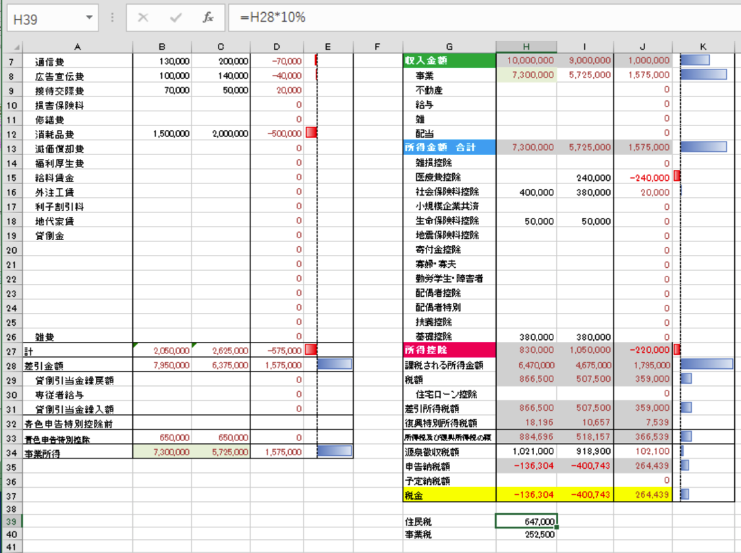This screenshot has width=741, height=553.
Task: Click the cell labeled 福利厚生費
Action: pyautogui.click(x=78, y=163)
